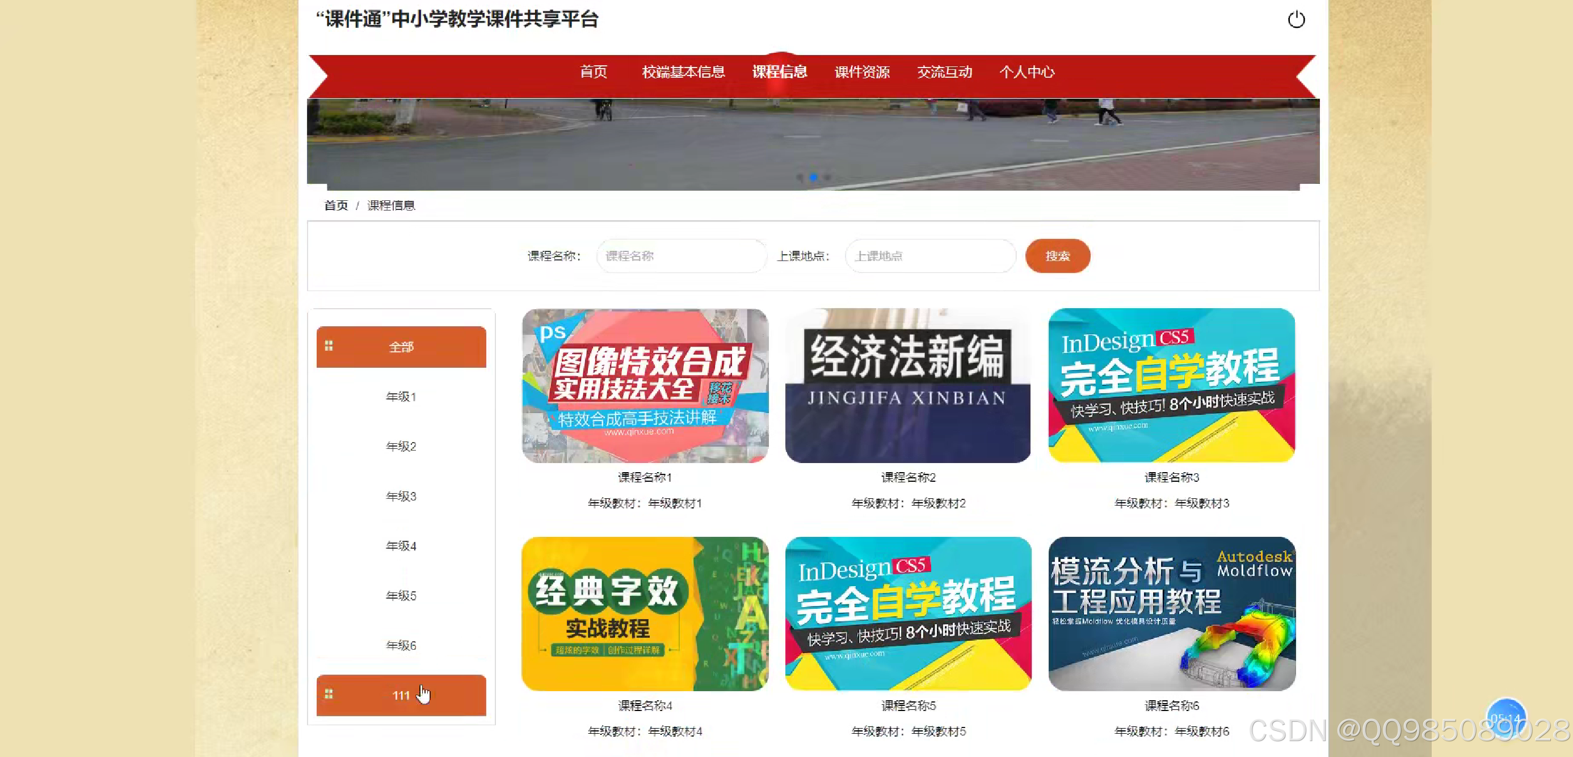Focus the 课程名称 input field
The image size is (1573, 757).
point(681,256)
